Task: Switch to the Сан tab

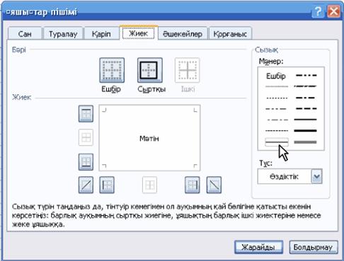Action: pyautogui.click(x=25, y=34)
